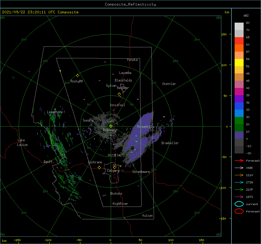Click the Airdrie label

click(x=114, y=155)
